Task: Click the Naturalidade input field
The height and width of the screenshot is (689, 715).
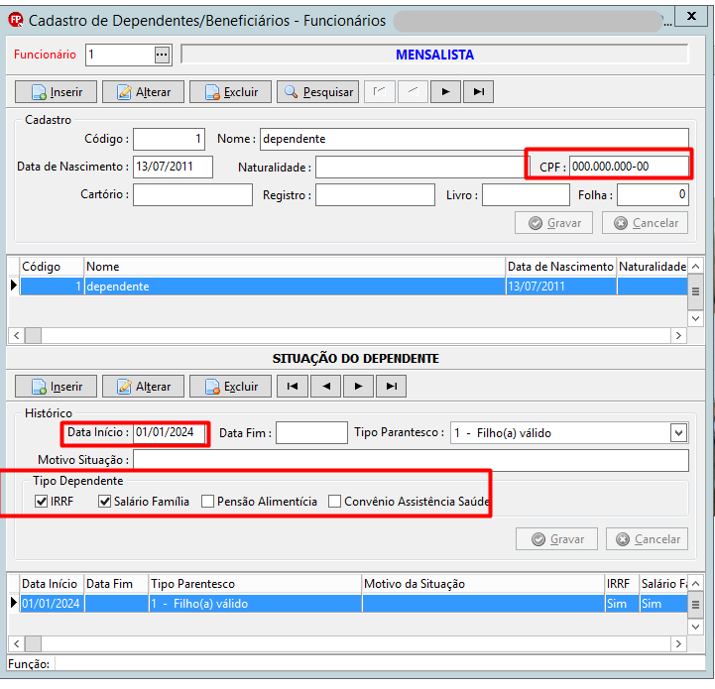Action: click(421, 168)
